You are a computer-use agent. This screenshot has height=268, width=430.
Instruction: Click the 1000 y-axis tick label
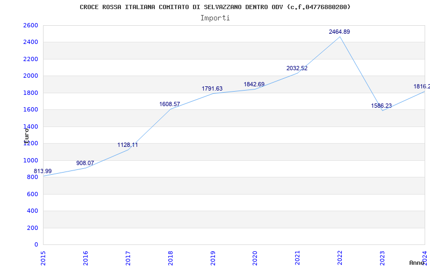(31, 160)
